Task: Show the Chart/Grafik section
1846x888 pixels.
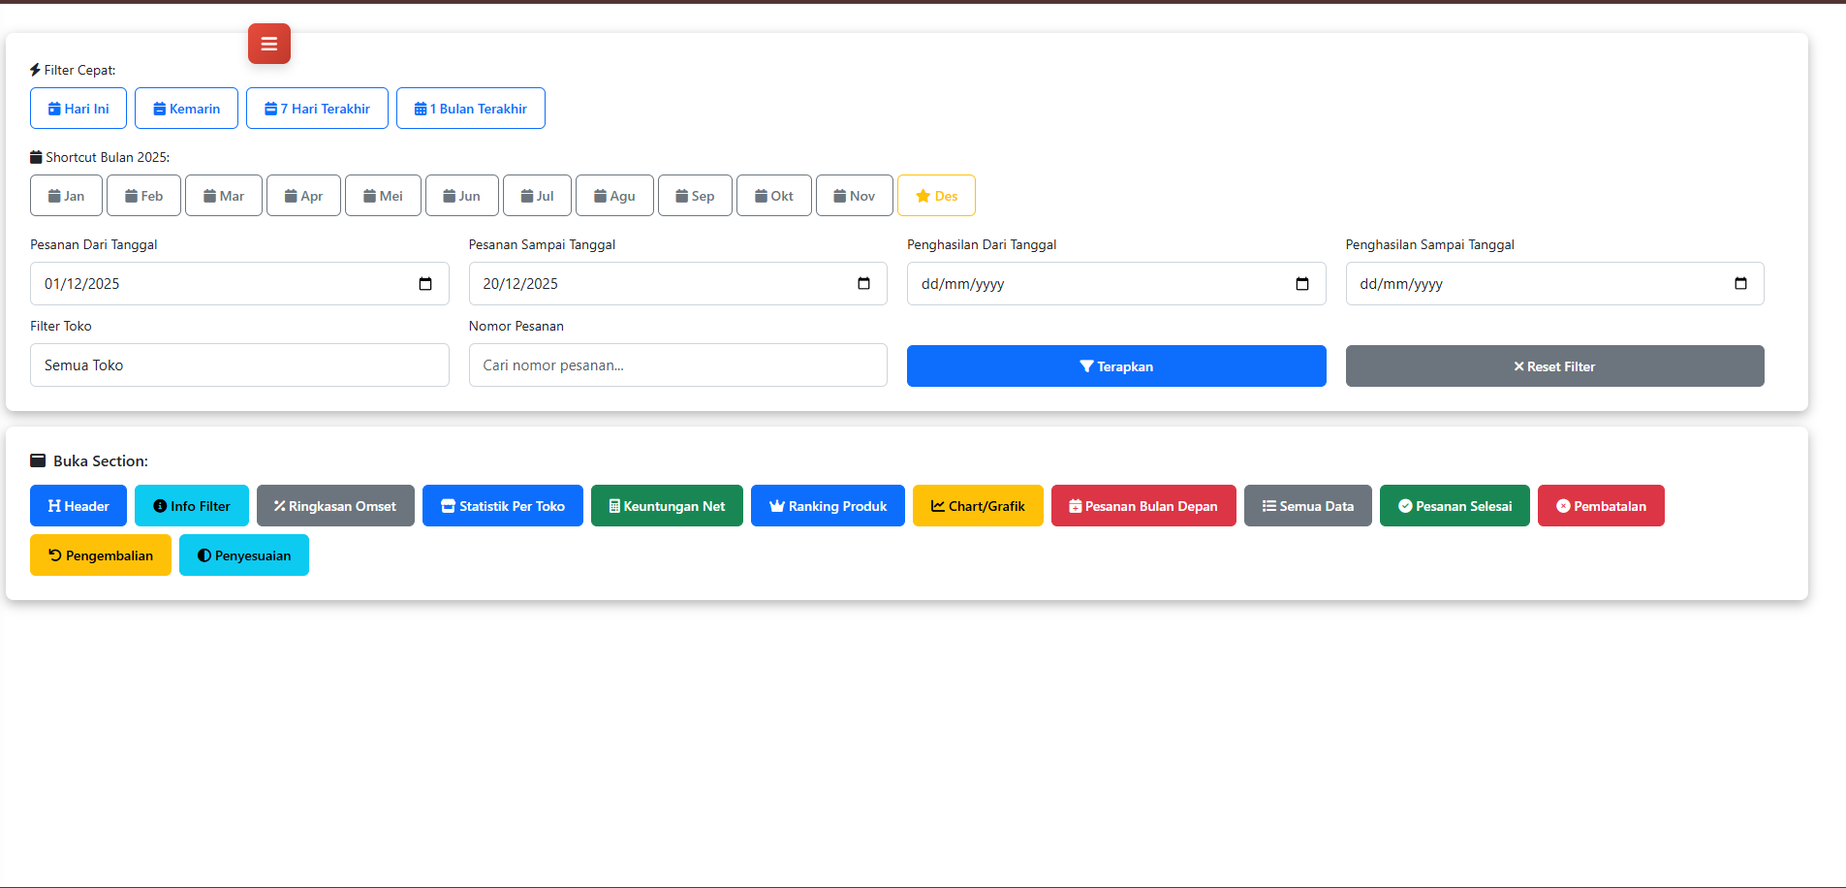Action: 977,506
